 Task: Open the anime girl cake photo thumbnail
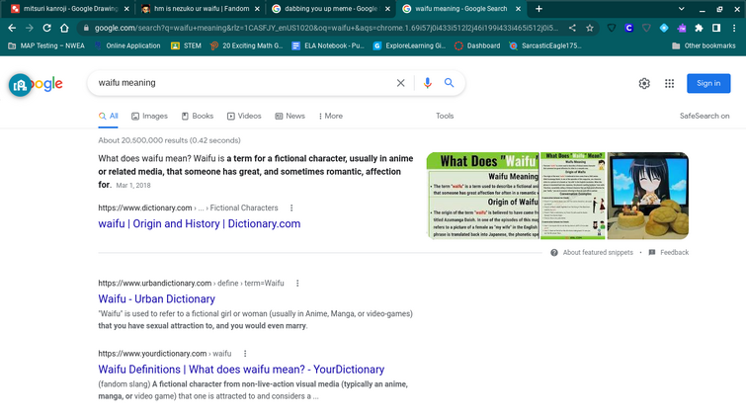point(648,196)
